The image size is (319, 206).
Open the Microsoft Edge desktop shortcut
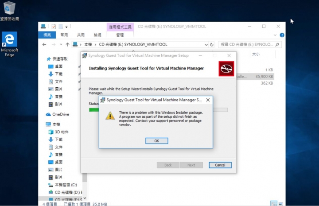(9, 44)
